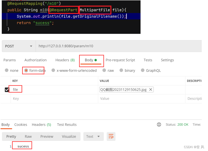Switch to Pretty response view

click(11, 136)
